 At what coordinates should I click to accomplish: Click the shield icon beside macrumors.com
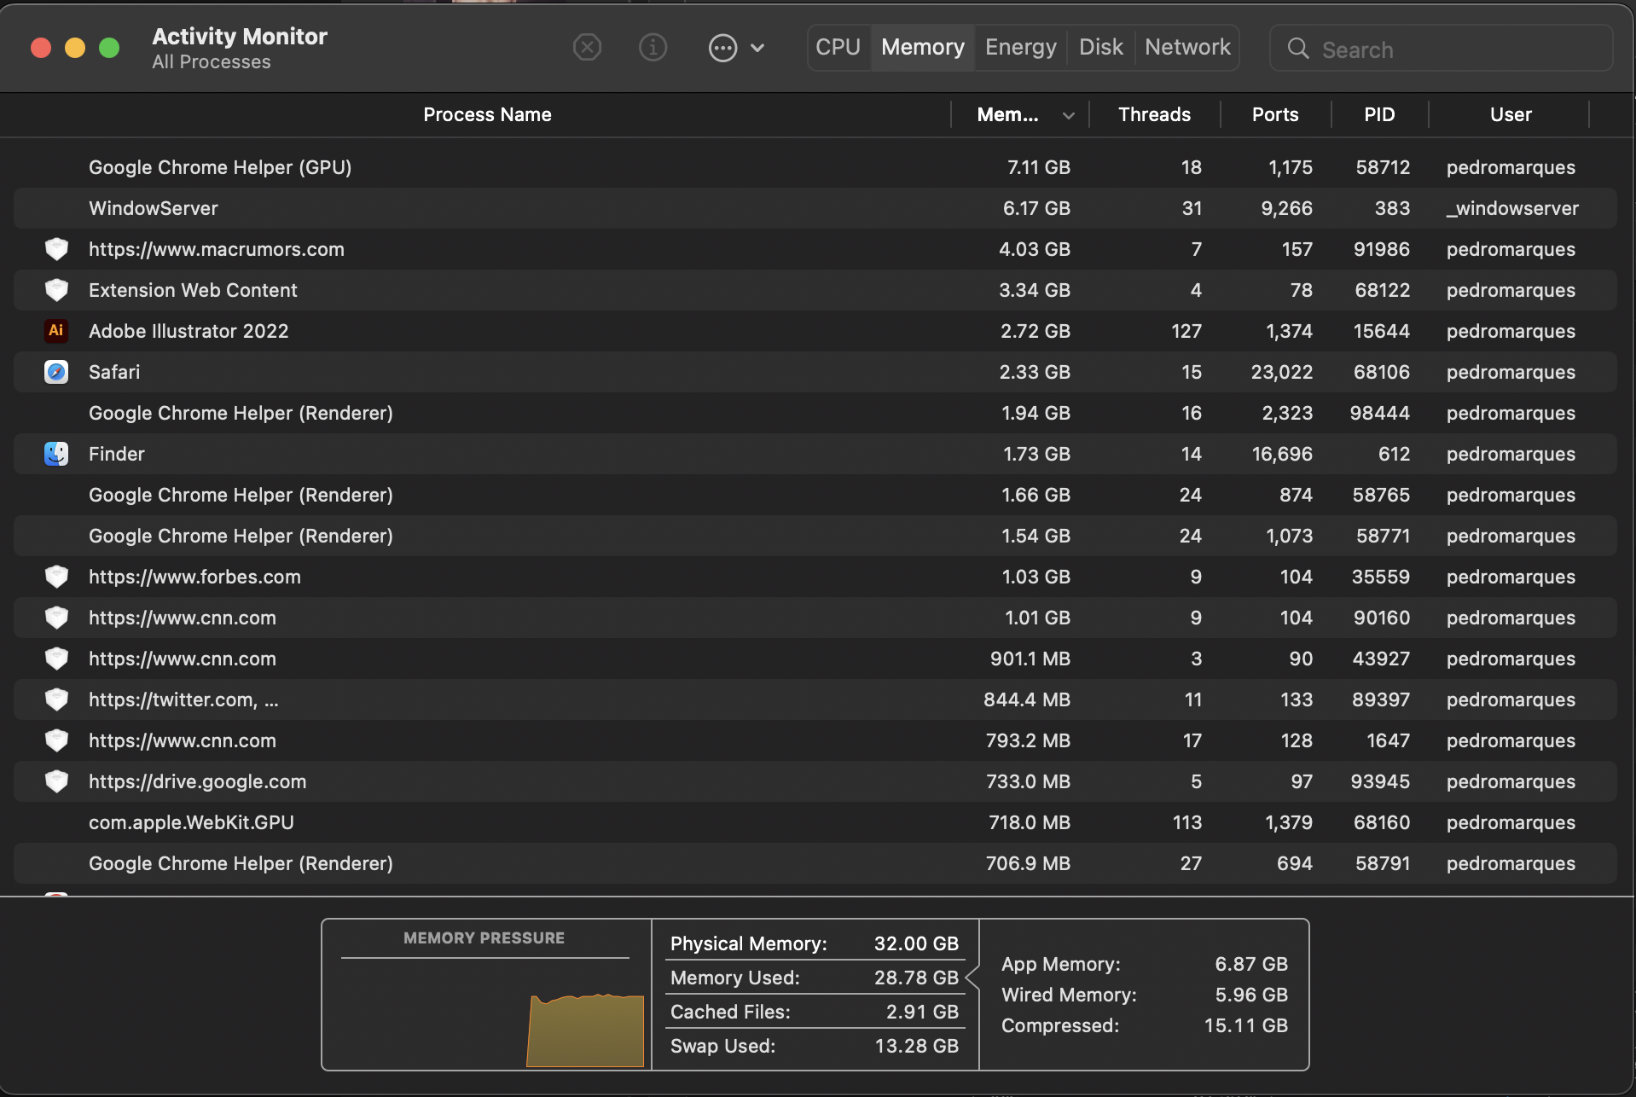(x=56, y=249)
